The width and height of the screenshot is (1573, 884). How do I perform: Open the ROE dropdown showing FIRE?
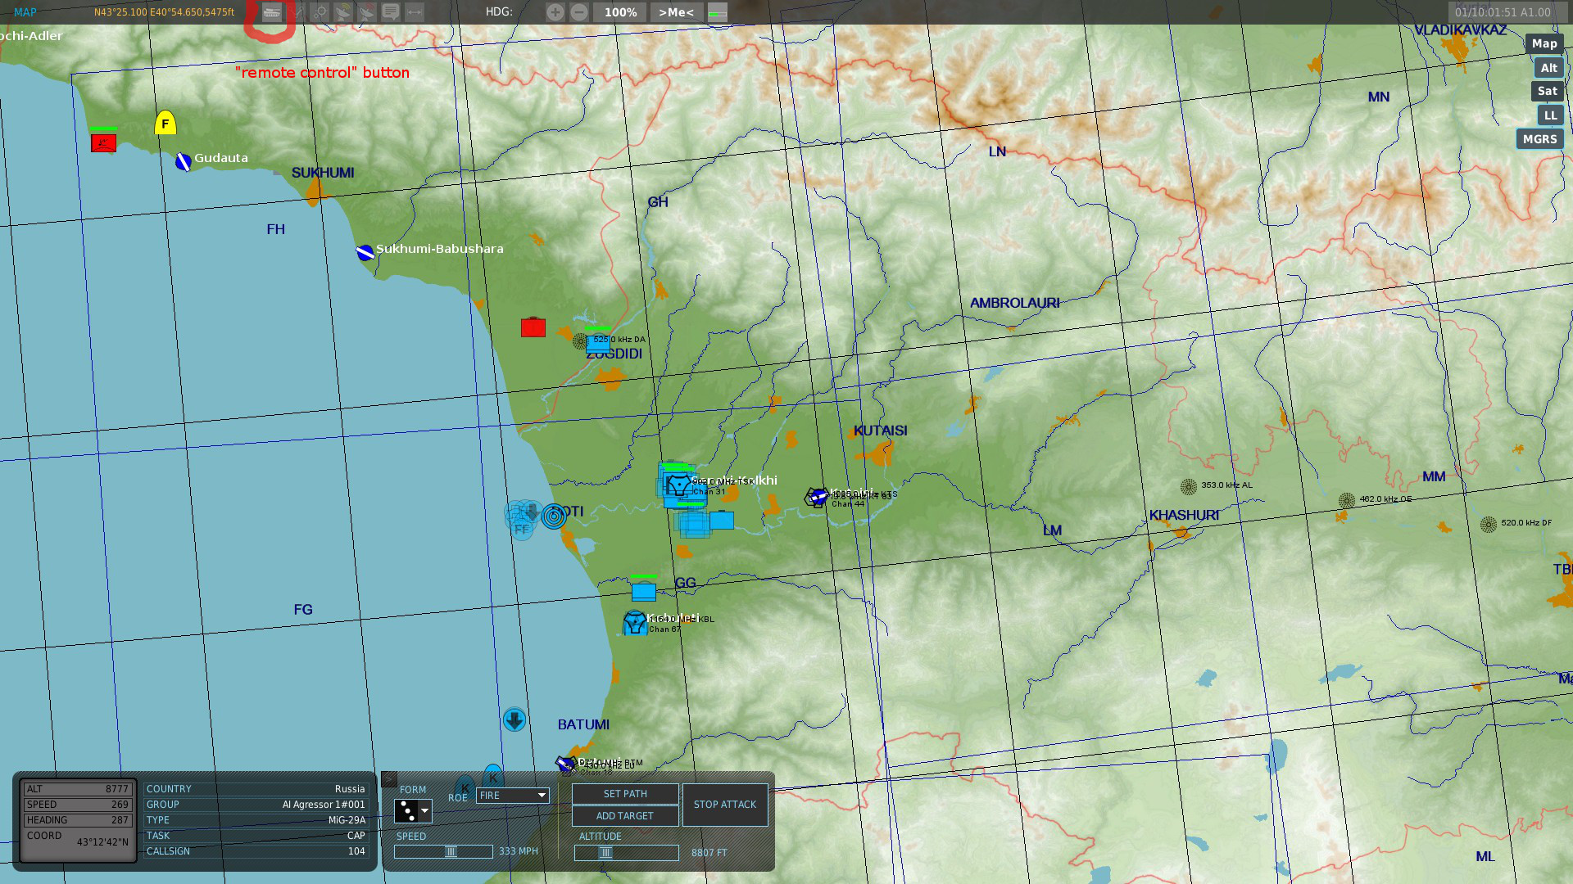tap(513, 796)
